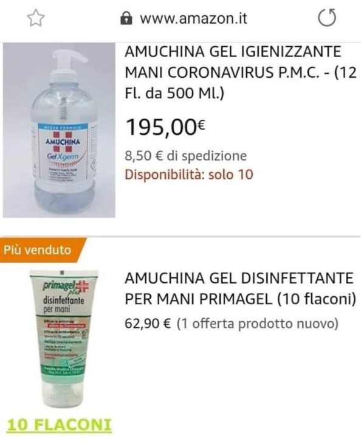
Task: Click the 8,50 € di spedizione text
Action: click(x=186, y=156)
